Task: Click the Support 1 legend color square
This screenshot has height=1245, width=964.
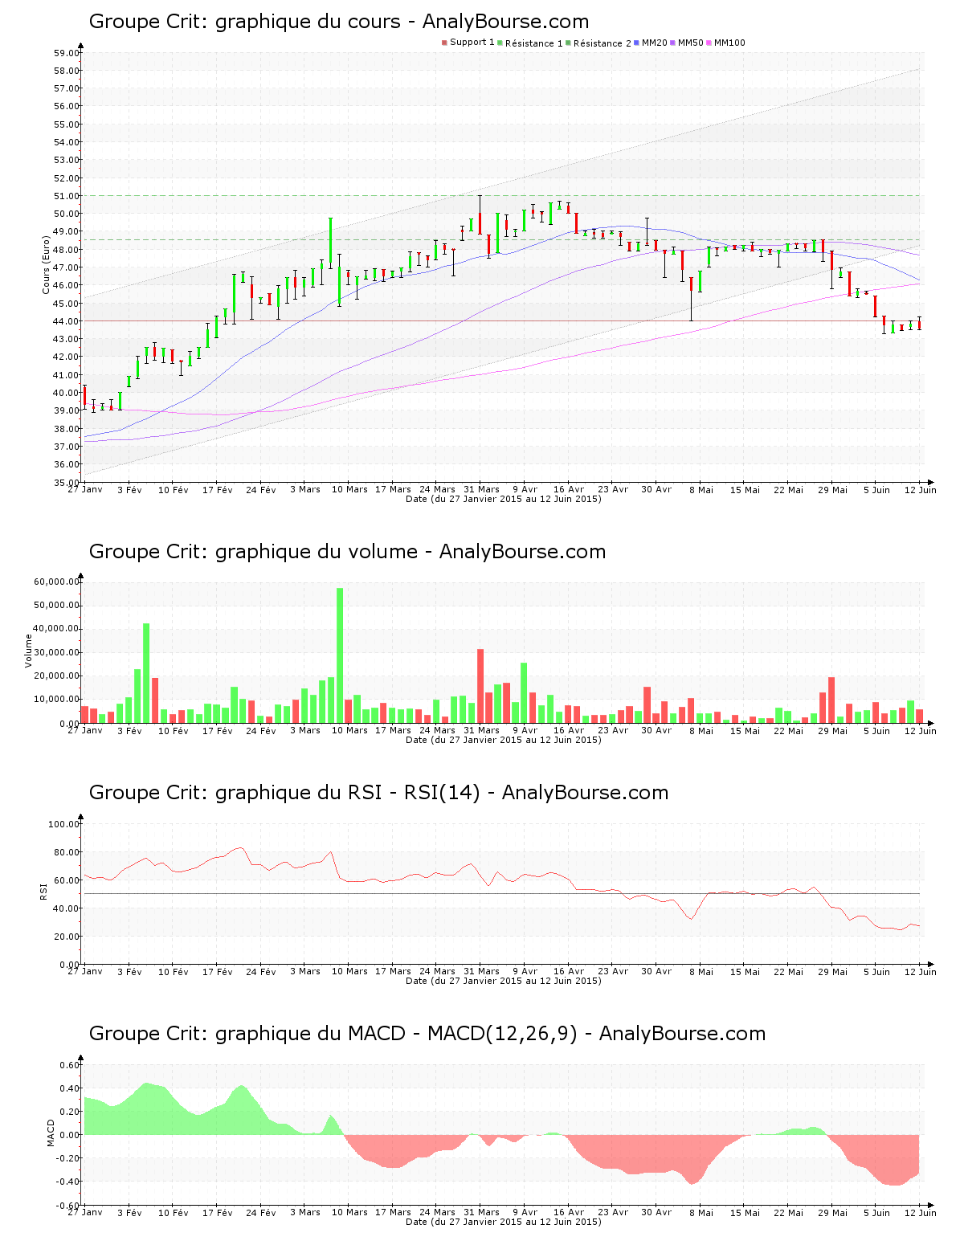Action: tap(444, 43)
